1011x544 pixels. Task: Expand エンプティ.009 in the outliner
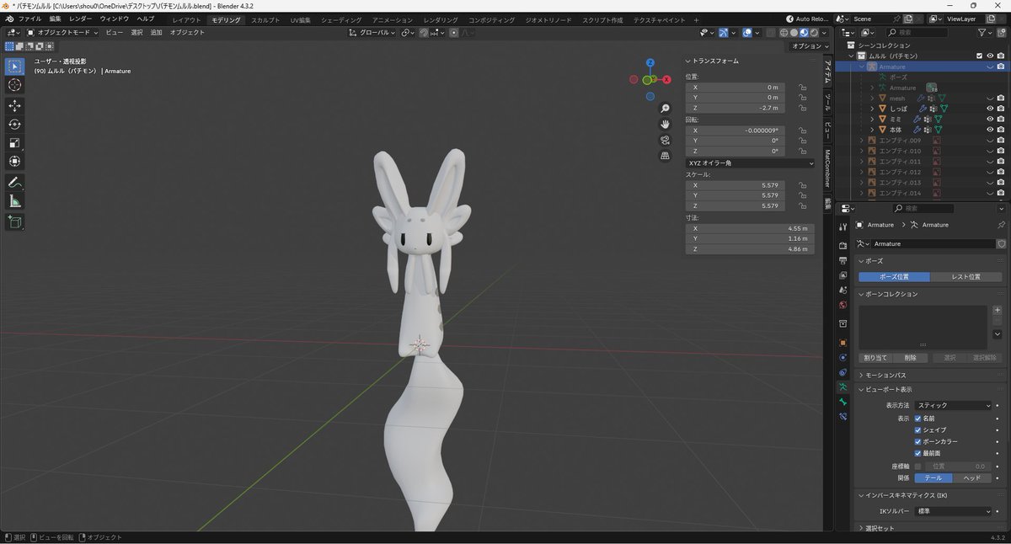coord(861,141)
